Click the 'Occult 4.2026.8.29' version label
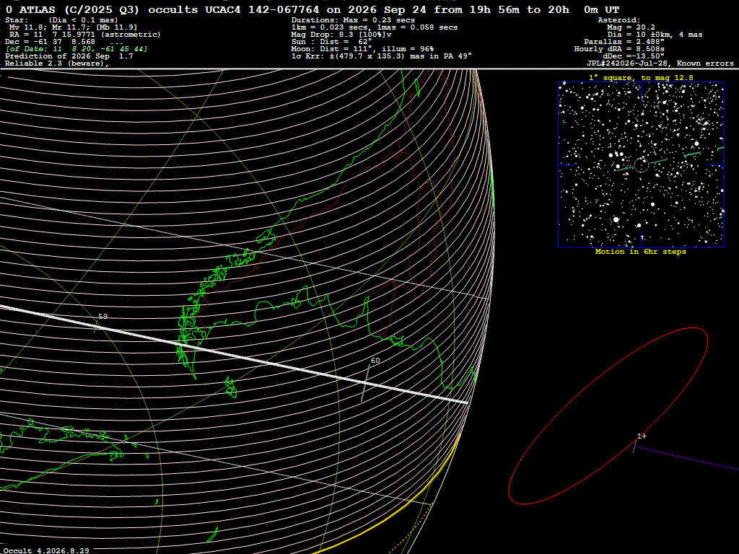739x554 pixels. click(46, 550)
